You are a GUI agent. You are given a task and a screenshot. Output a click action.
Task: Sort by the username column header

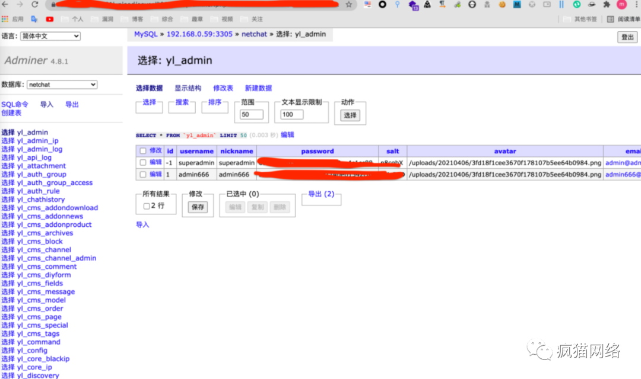coord(196,151)
